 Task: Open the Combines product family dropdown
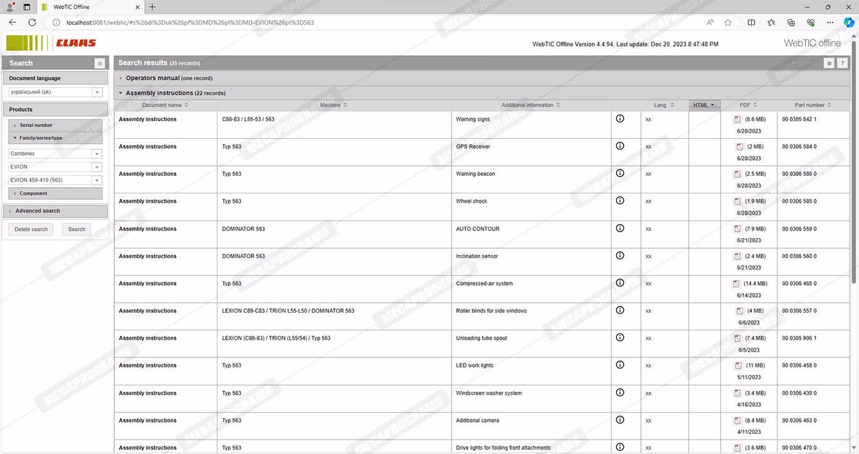[97, 154]
